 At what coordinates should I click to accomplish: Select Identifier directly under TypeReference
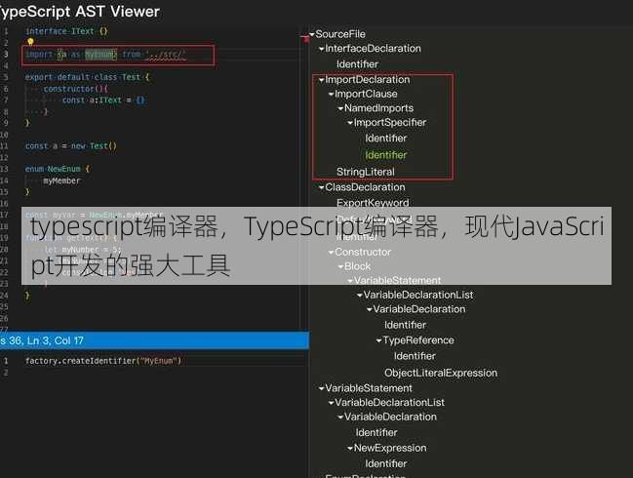[x=415, y=356]
